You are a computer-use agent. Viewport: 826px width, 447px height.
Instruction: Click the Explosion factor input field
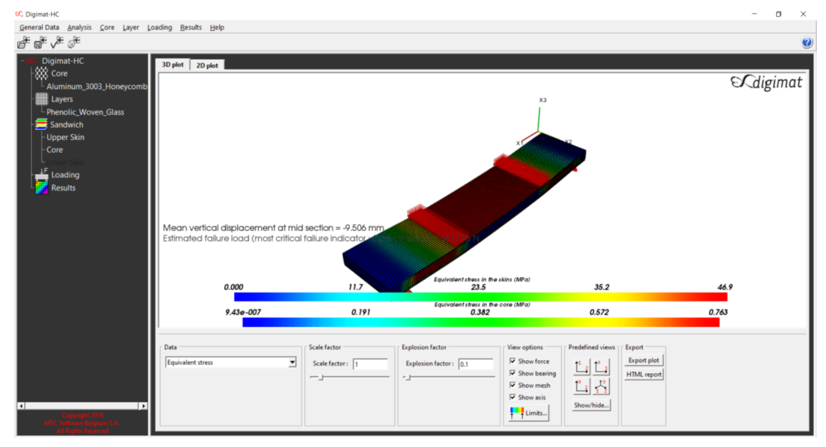(475, 364)
